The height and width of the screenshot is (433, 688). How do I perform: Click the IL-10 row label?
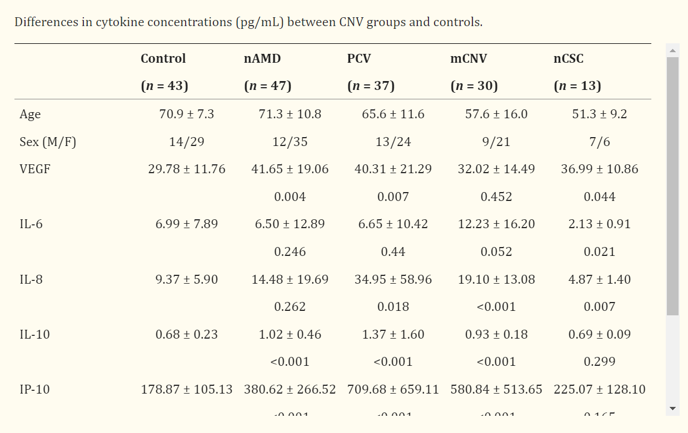click(34, 335)
